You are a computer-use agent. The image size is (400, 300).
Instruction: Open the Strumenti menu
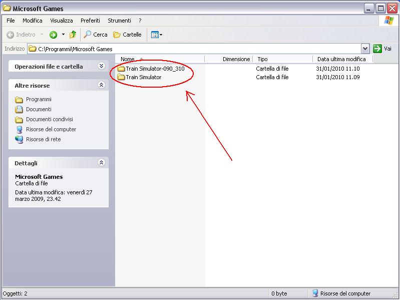tap(119, 21)
